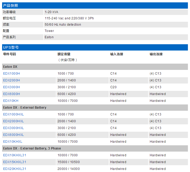Click the 输出连接 column header
This screenshot has width=190, height=172.
click(156, 54)
